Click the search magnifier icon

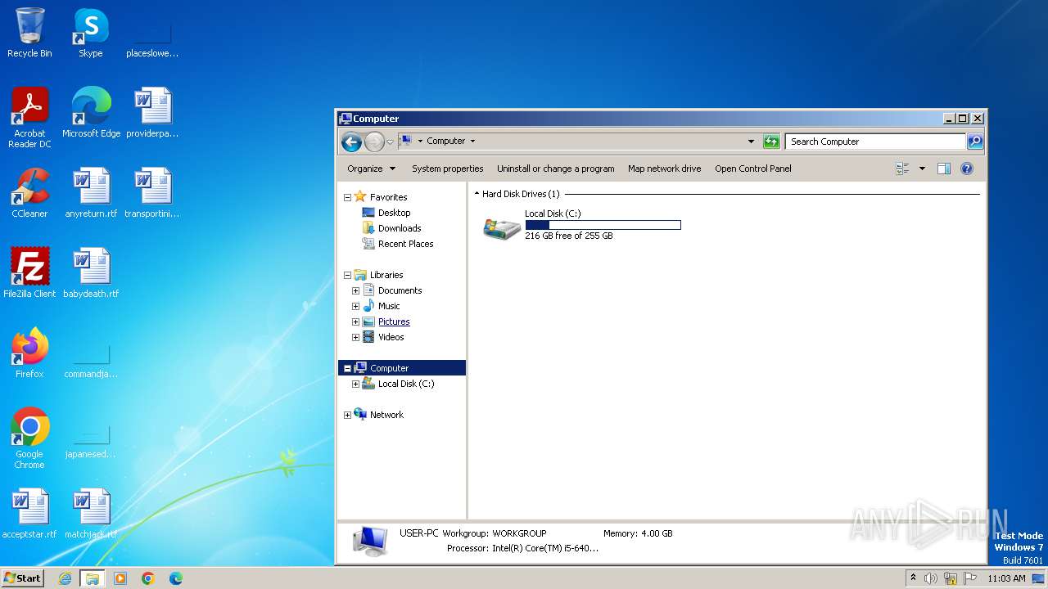(x=974, y=142)
